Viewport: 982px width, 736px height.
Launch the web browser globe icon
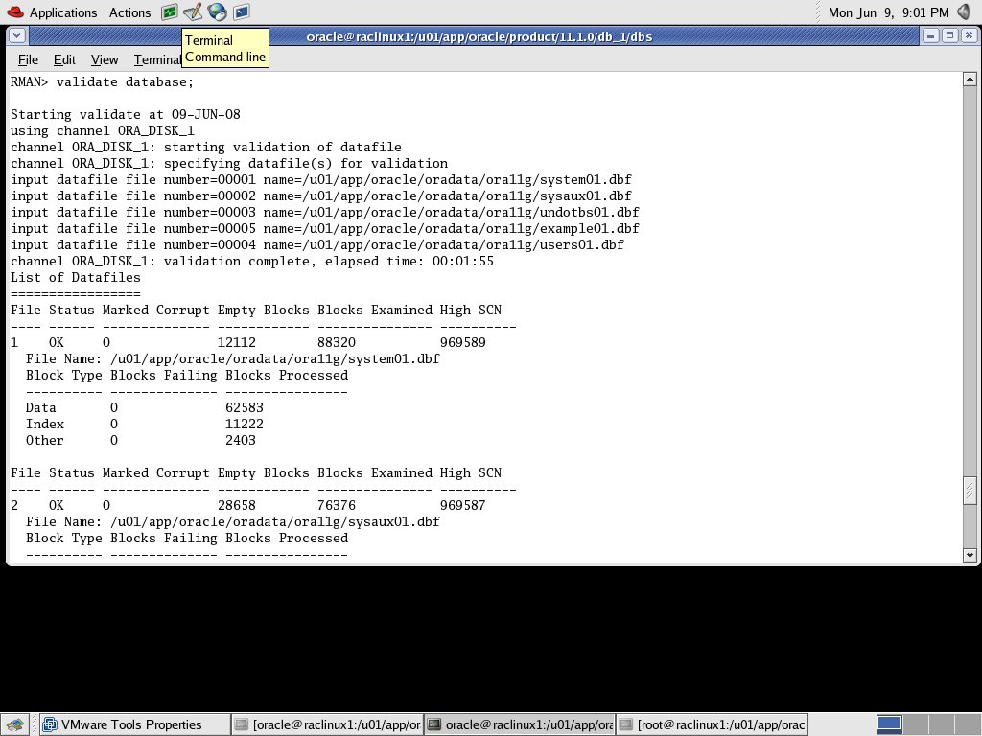(x=218, y=11)
